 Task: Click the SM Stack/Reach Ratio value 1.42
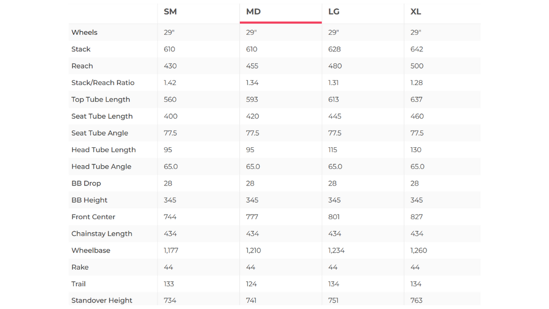tap(170, 83)
